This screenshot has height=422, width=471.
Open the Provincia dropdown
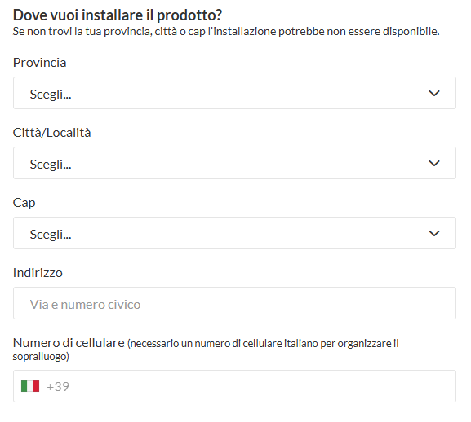(234, 93)
